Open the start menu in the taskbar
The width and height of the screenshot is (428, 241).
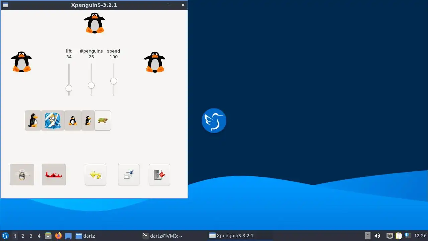[5, 236]
